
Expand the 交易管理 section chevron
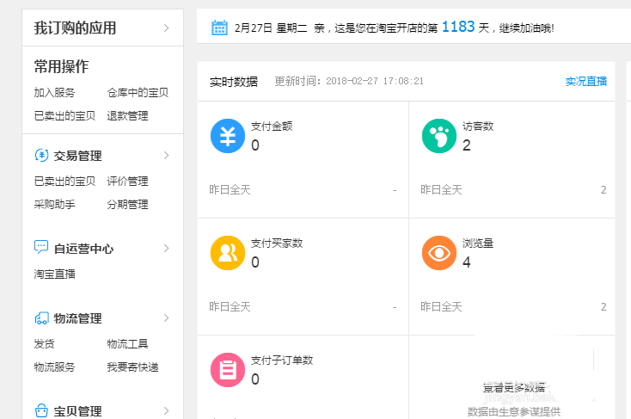[x=166, y=156]
